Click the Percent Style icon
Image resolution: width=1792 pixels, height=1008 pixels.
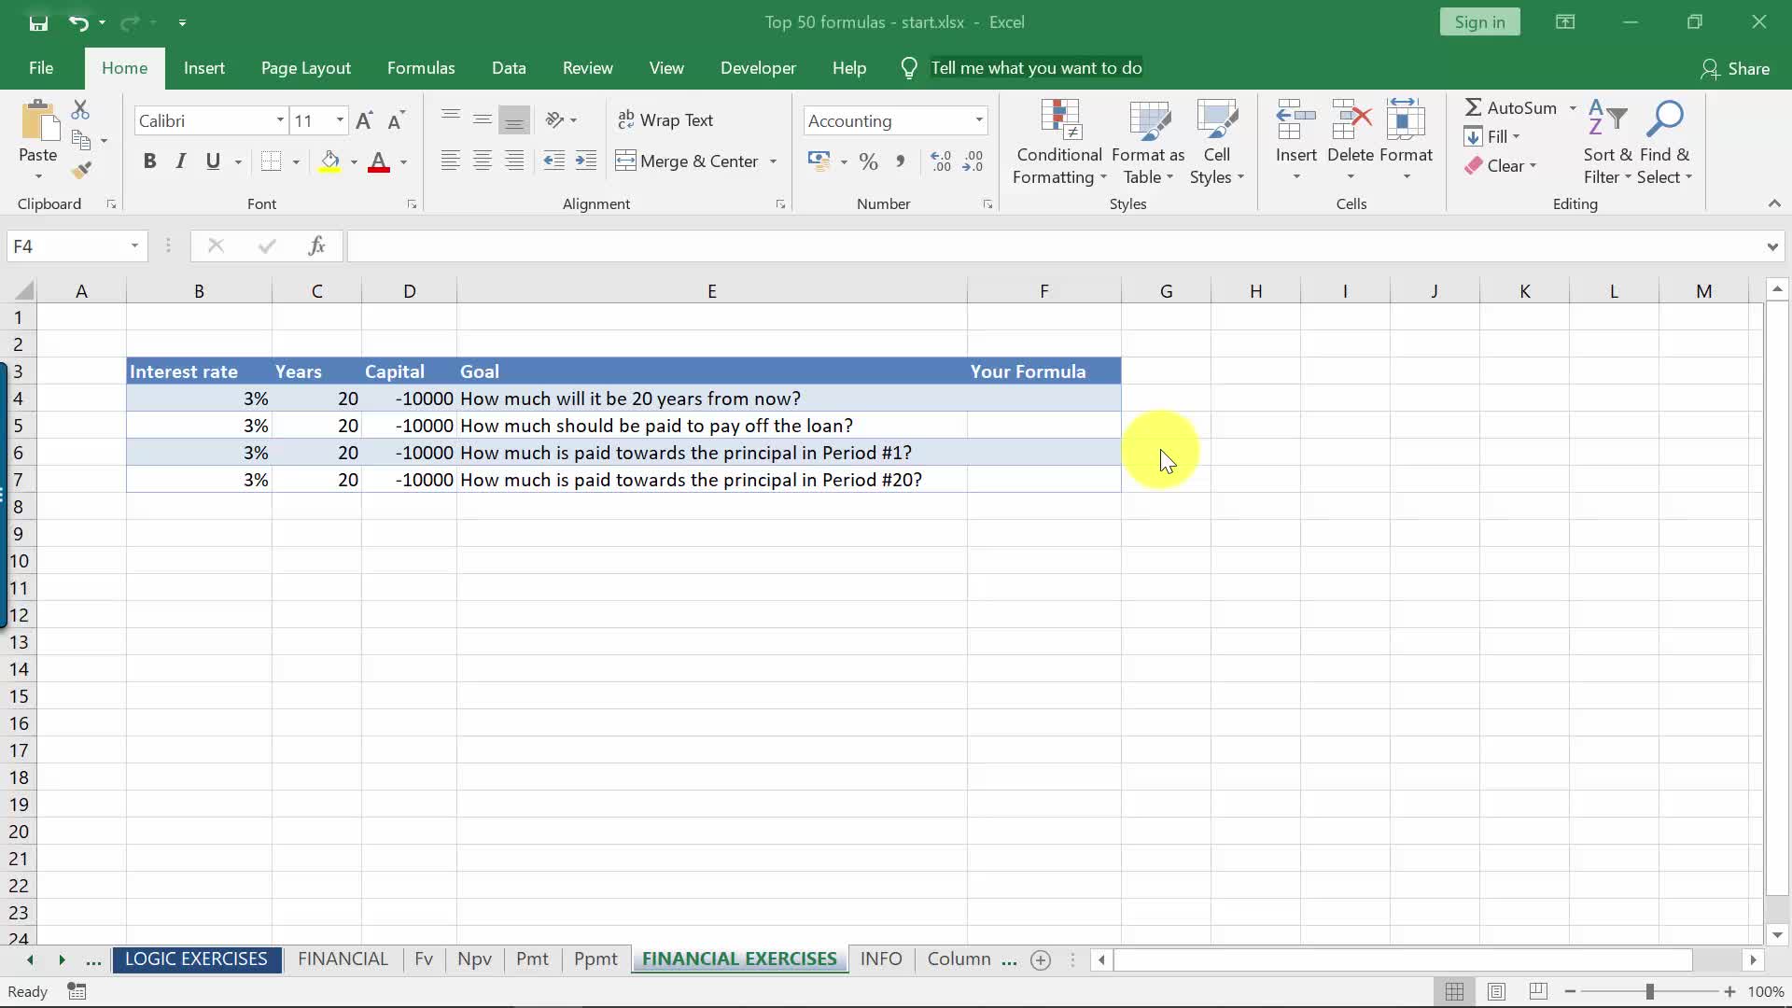click(x=868, y=161)
